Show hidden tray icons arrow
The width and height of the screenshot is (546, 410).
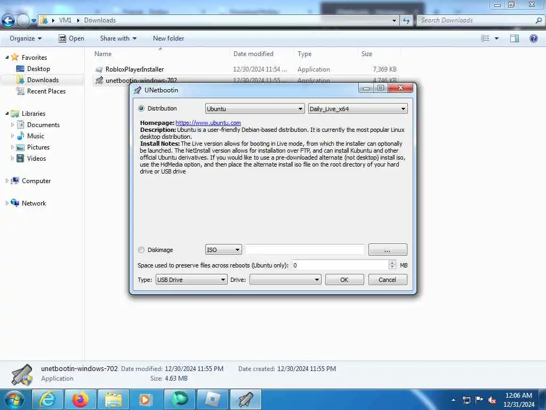(453, 400)
